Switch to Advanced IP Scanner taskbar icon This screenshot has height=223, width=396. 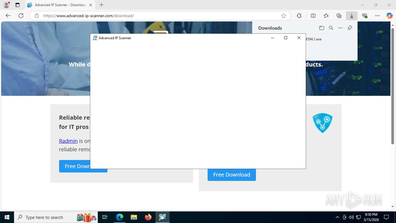click(162, 217)
